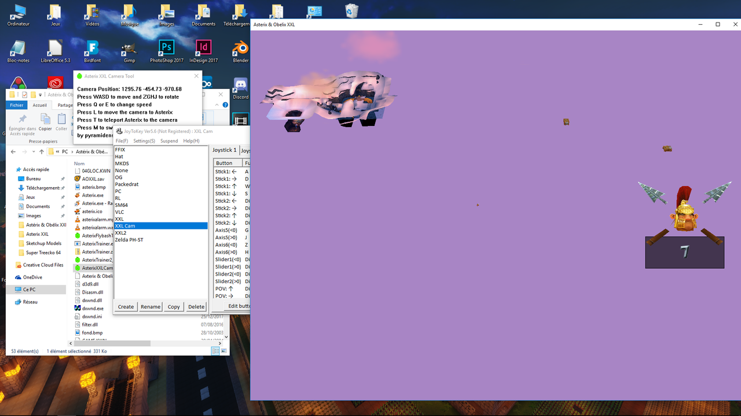Open JoyToKey Settings(S) menu
The image size is (741, 416).
(144, 141)
